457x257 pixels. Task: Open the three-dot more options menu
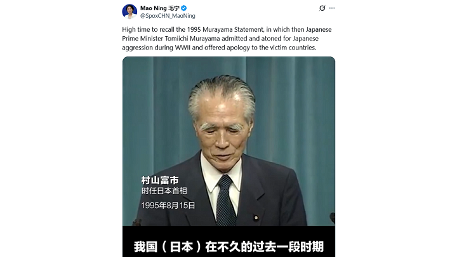pyautogui.click(x=332, y=8)
